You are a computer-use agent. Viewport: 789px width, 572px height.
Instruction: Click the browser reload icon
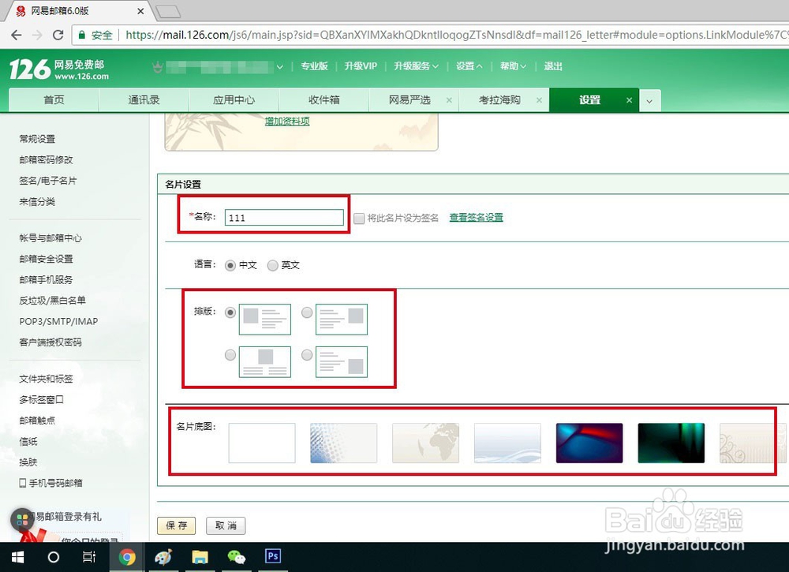click(x=58, y=35)
